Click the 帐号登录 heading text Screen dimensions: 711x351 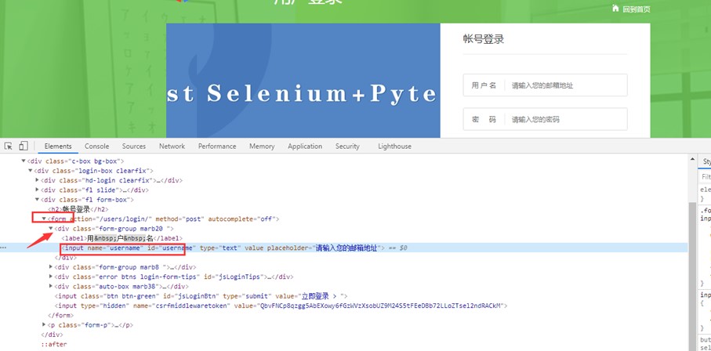pyautogui.click(x=484, y=39)
